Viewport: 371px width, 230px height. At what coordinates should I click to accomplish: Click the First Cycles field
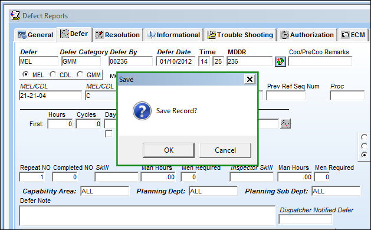click(x=88, y=124)
